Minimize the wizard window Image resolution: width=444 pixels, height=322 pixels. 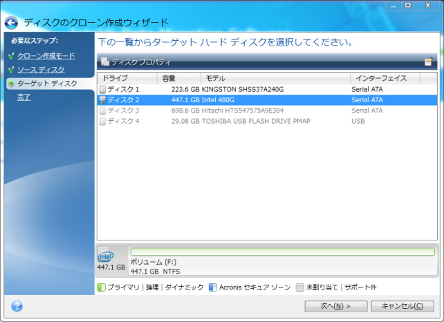[x=394, y=6]
